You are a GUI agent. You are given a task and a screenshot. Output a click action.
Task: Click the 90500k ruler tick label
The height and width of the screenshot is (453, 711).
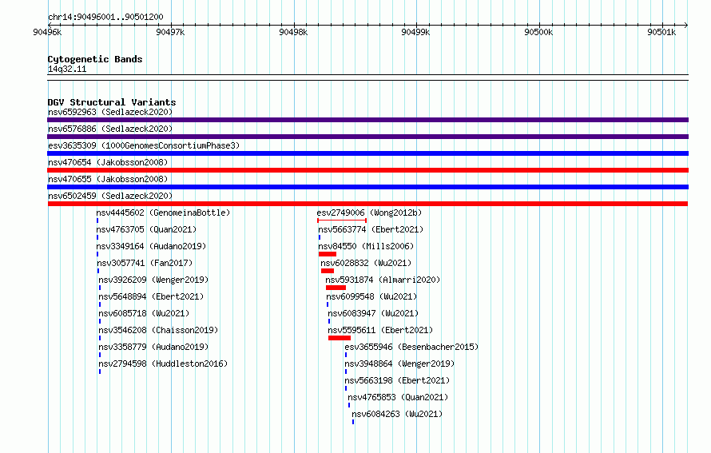[x=538, y=32]
